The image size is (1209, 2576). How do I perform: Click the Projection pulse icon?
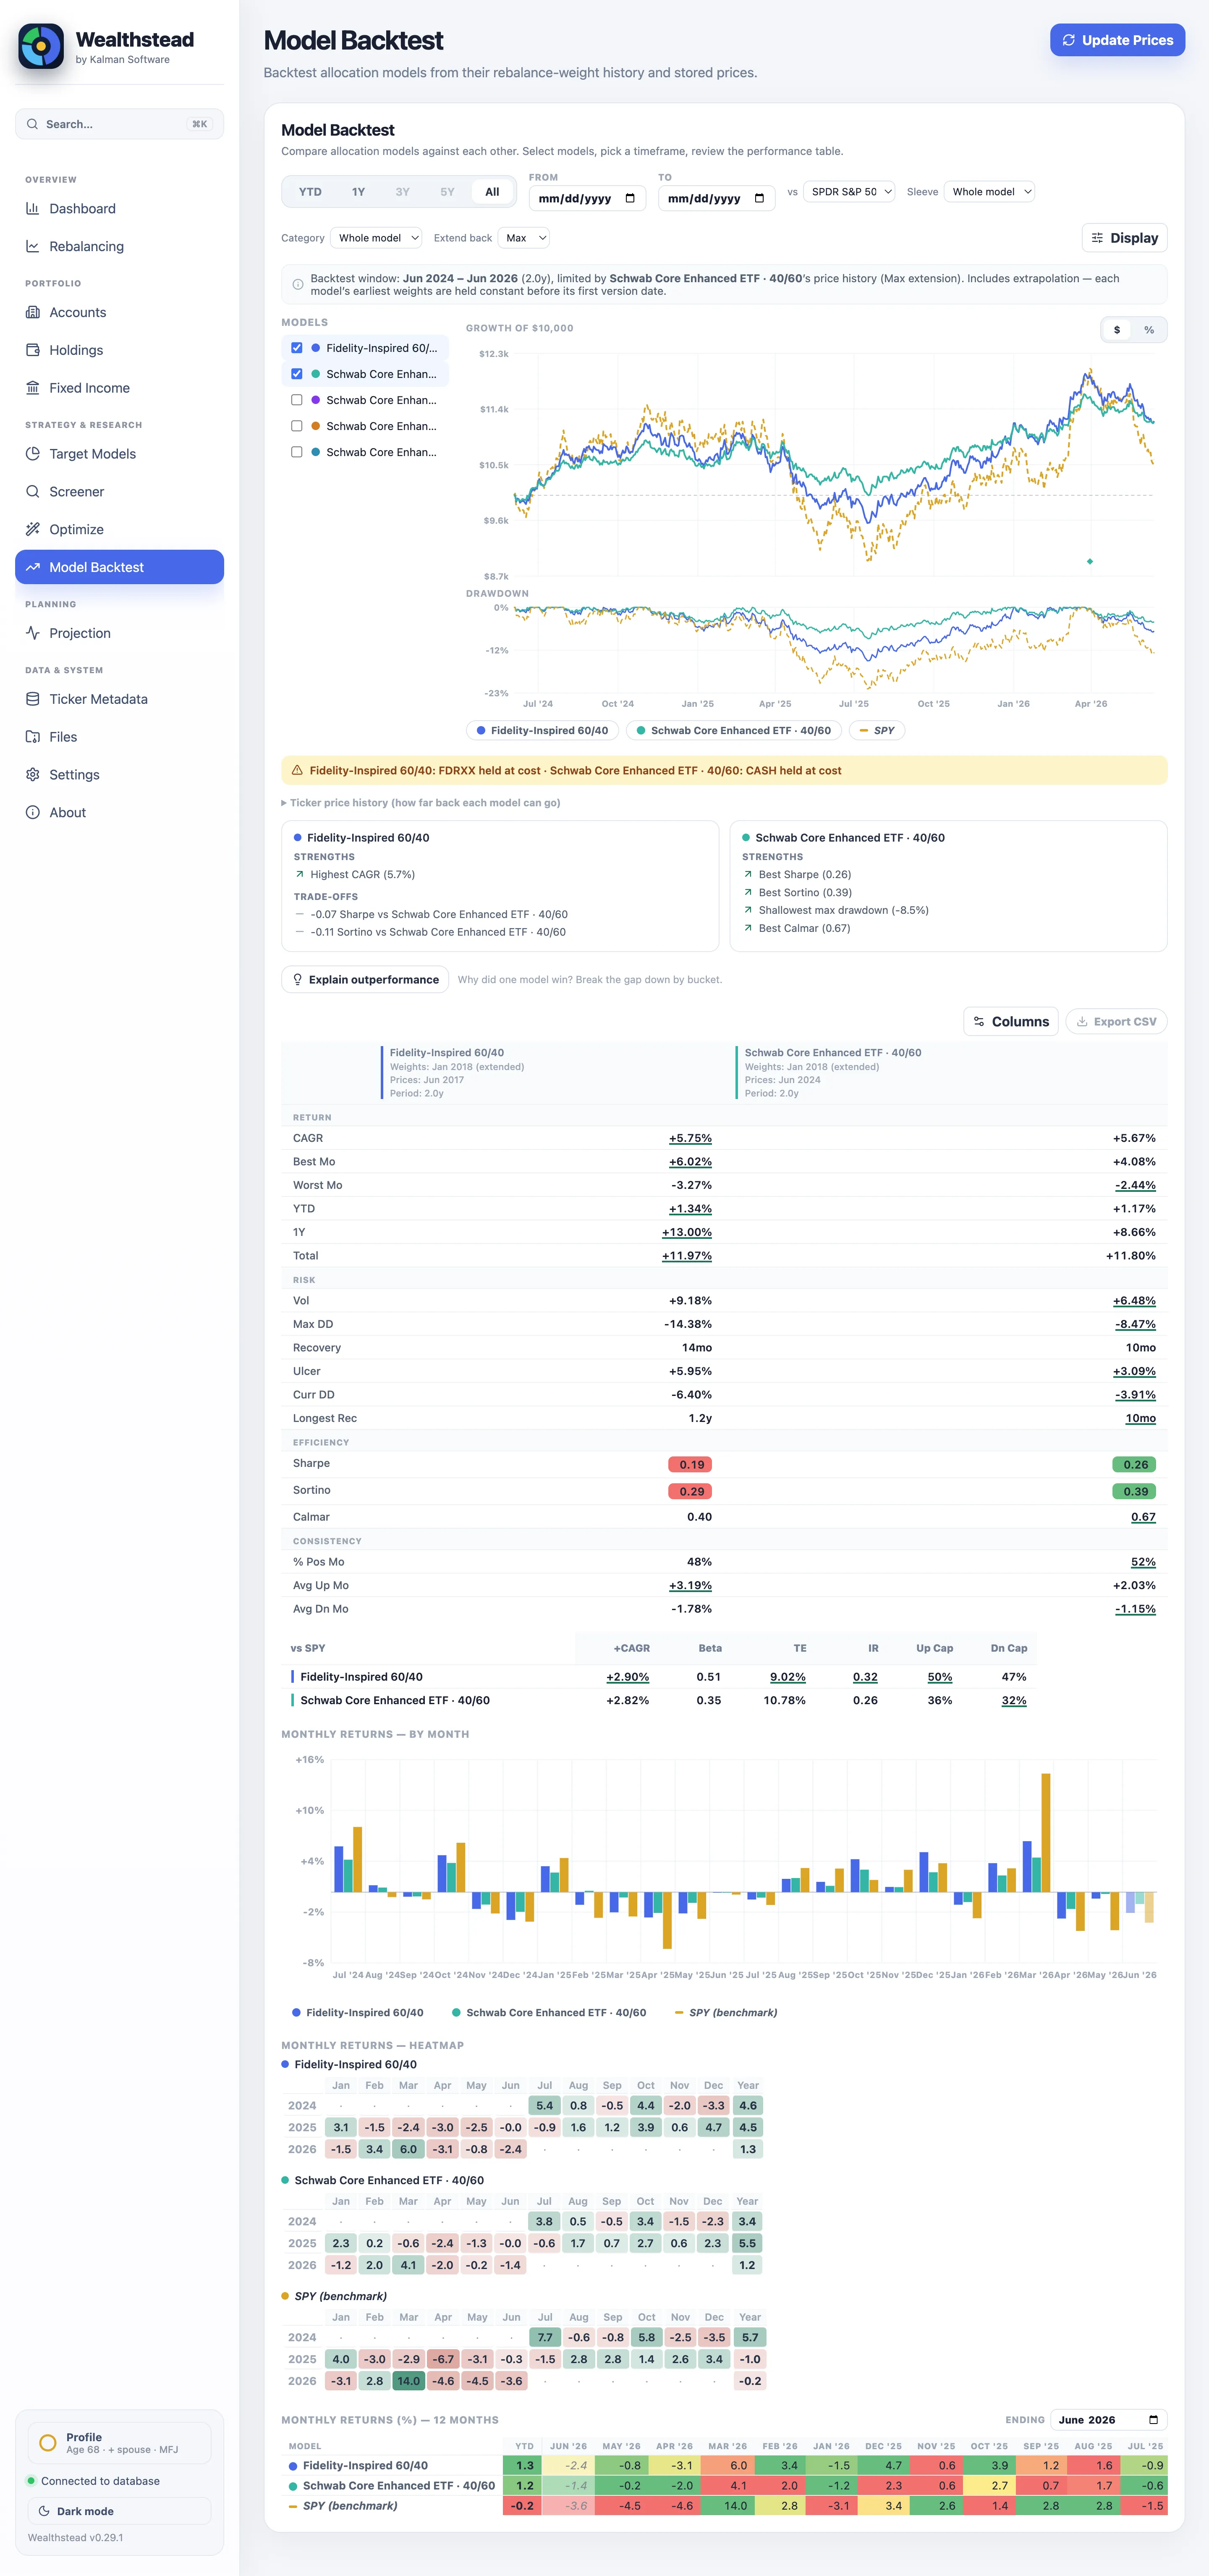coord(33,633)
